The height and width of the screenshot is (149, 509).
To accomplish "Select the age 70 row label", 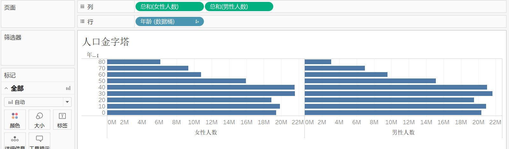I will [x=102, y=68].
